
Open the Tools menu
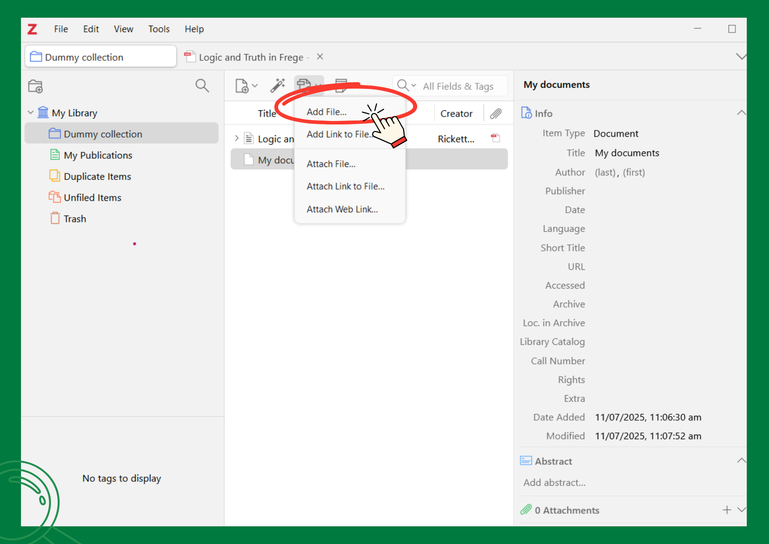159,29
